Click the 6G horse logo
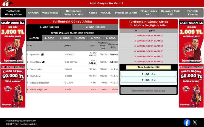Viewport: 204px width, 127px height. point(8,3)
